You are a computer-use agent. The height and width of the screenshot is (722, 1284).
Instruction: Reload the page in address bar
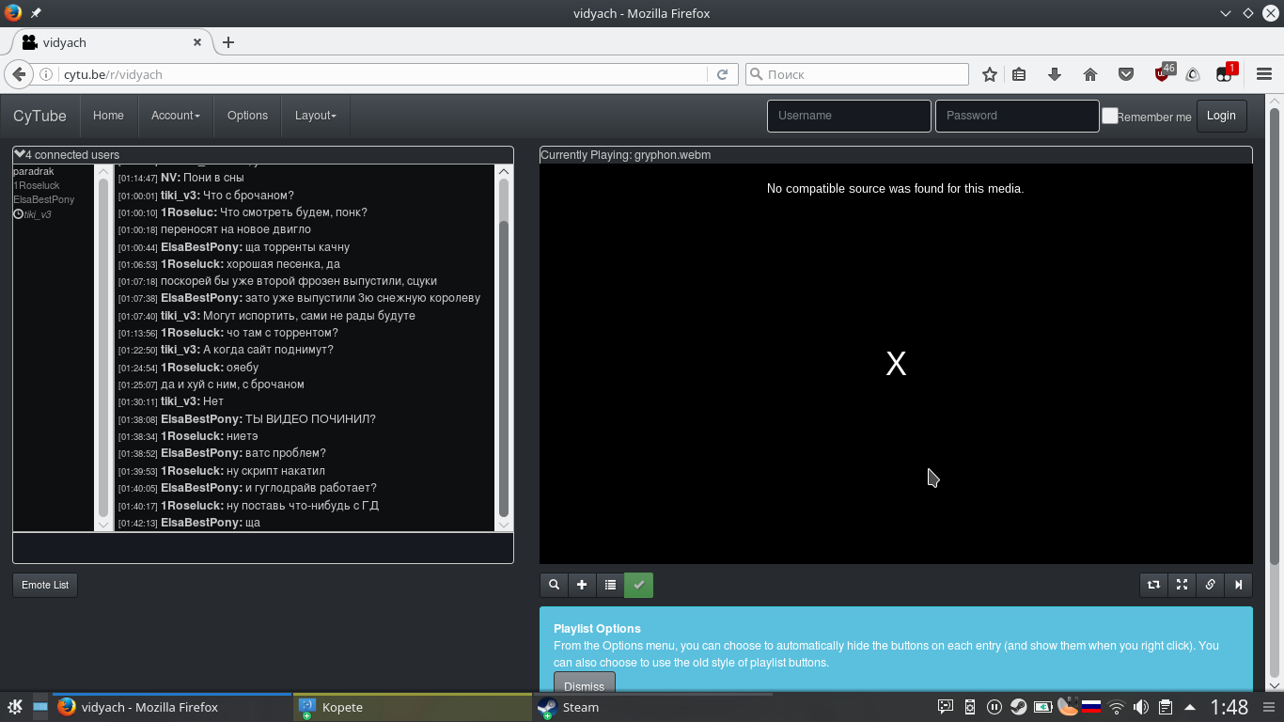tap(722, 74)
